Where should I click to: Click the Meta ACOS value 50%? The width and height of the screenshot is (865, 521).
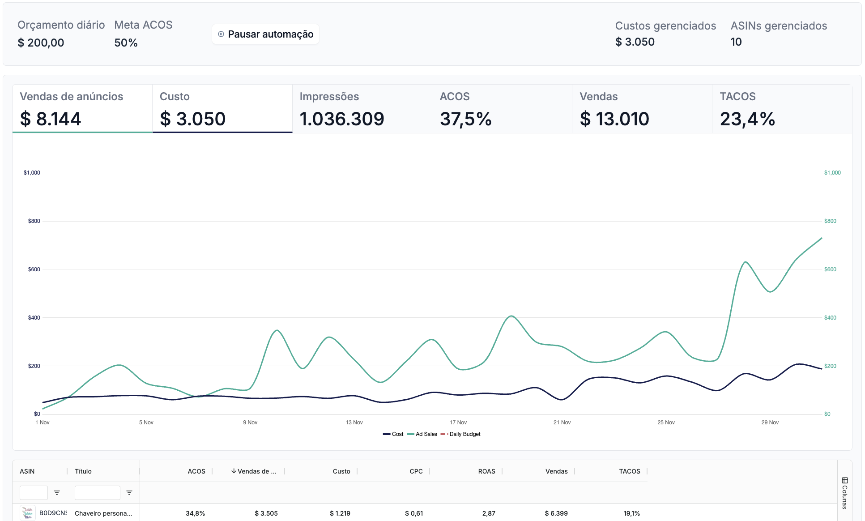(x=126, y=43)
